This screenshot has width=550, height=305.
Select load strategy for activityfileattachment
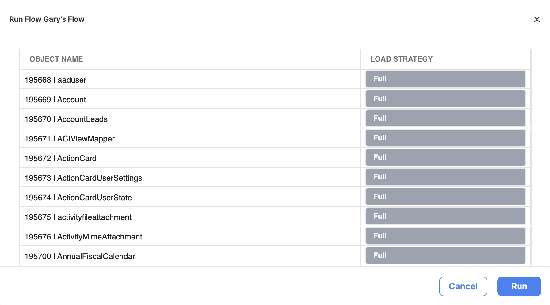[x=445, y=216]
